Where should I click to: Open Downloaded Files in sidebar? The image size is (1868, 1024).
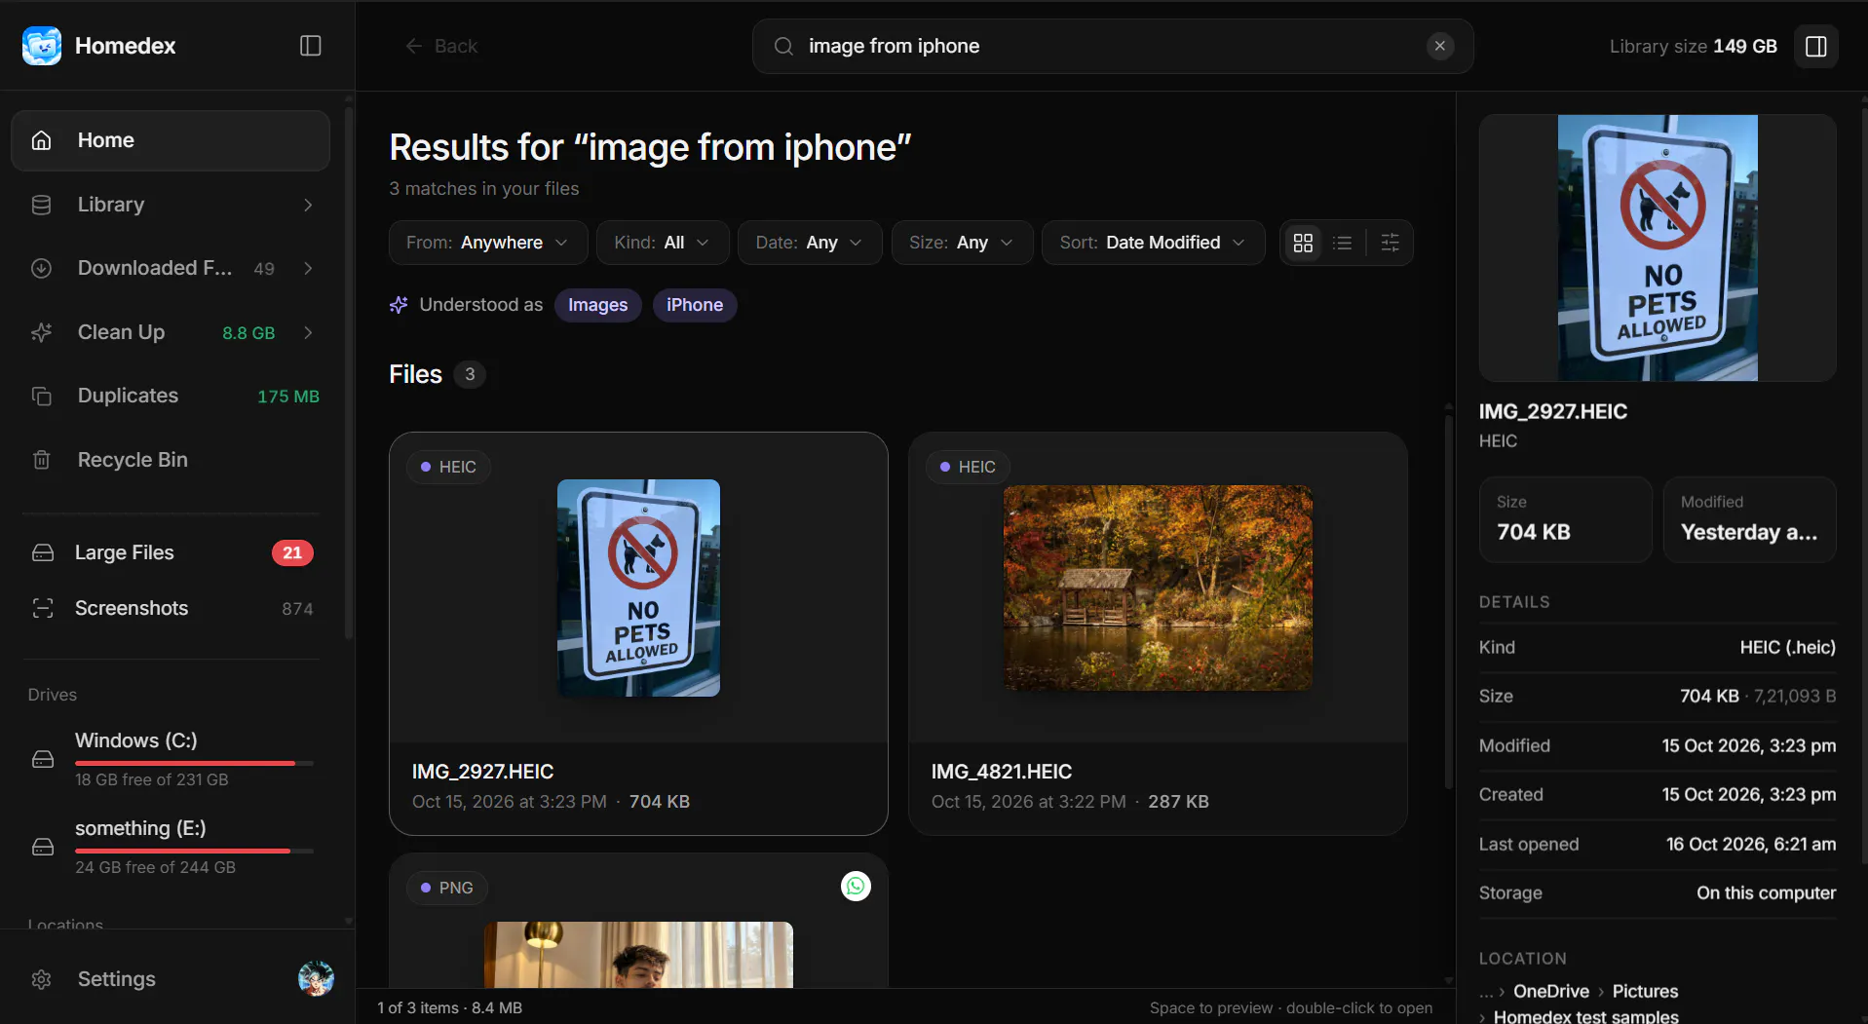(x=171, y=268)
